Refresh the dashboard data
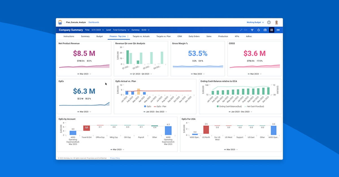Image resolution: width=339 pixels, height=177 pixels. tap(258, 30)
